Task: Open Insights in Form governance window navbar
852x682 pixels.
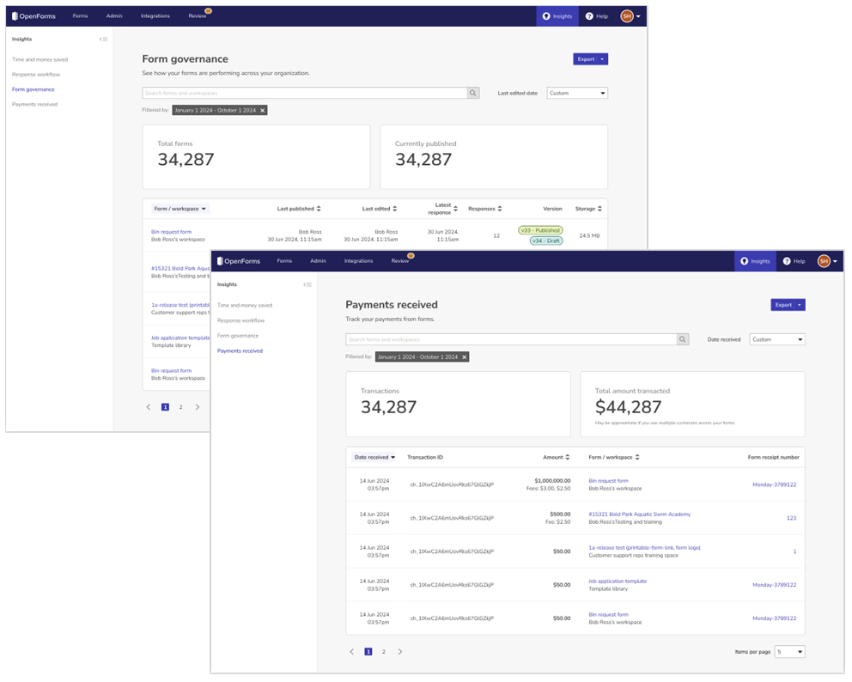Action: 557,16
